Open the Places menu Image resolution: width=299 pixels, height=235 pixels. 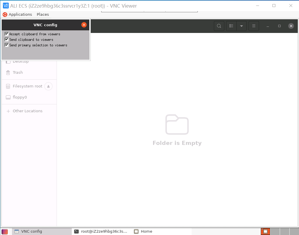[x=43, y=15]
